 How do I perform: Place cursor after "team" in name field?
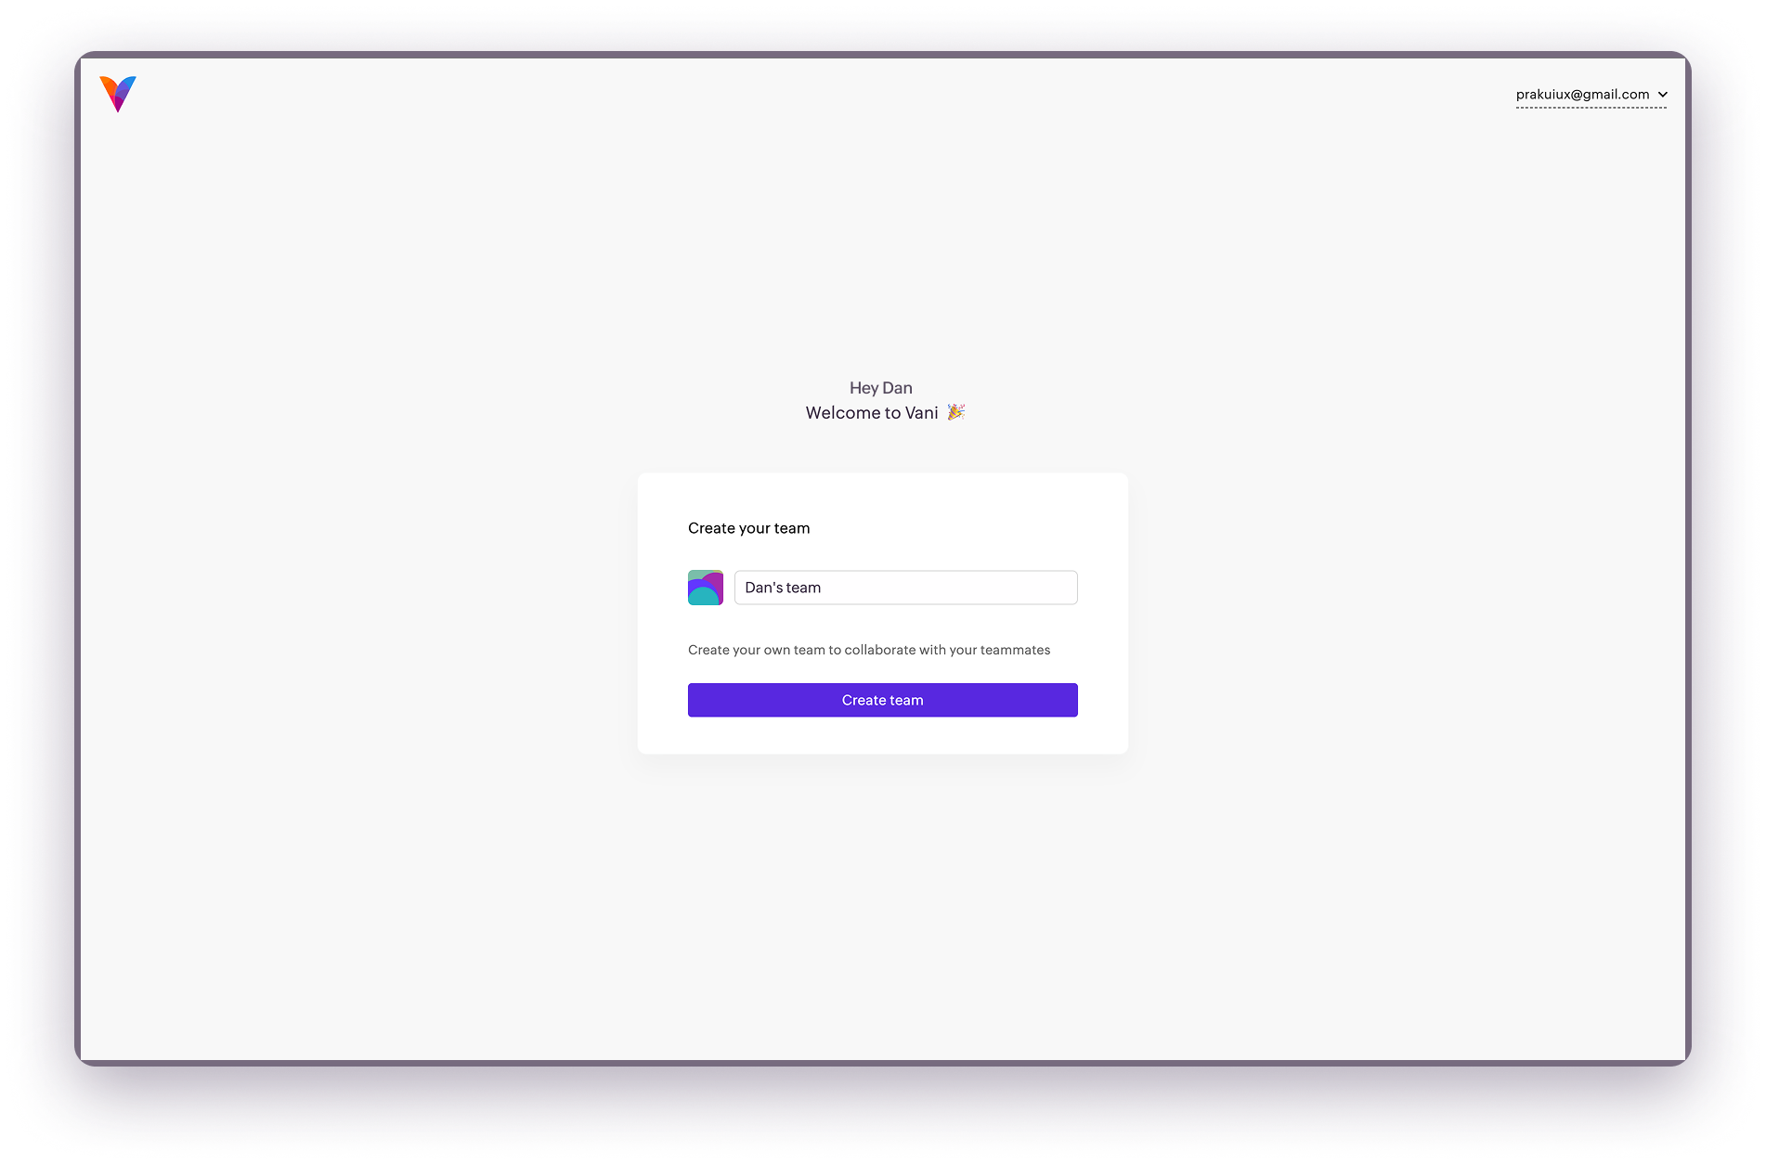pyautogui.click(x=823, y=588)
